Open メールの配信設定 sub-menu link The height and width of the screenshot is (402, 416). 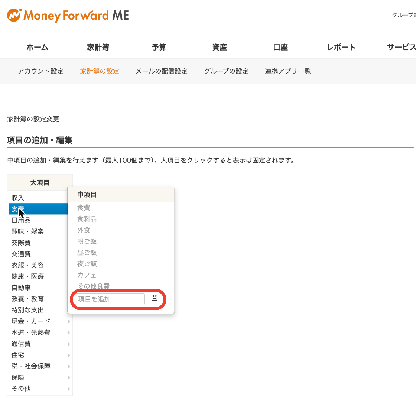[162, 71]
